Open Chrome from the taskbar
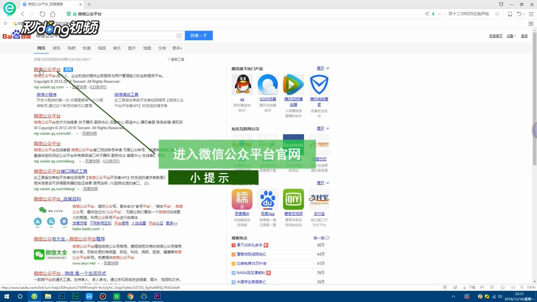Image resolution: width=537 pixels, height=302 pixels. (130, 296)
